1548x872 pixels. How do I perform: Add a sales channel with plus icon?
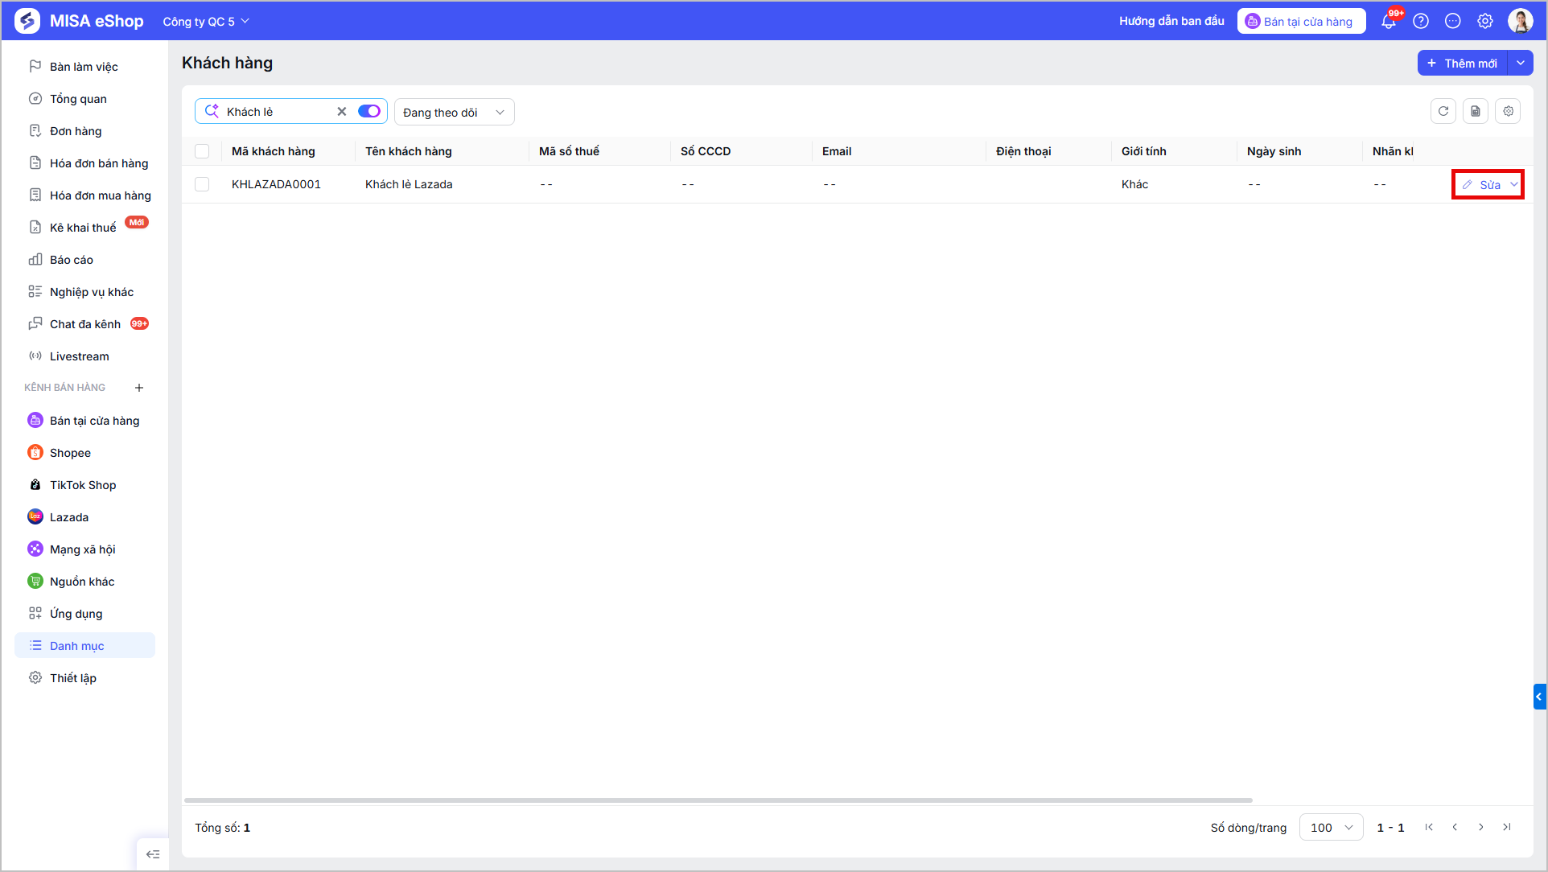pyautogui.click(x=139, y=388)
